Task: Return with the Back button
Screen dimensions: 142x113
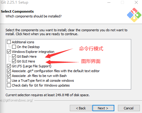Action: (81, 108)
